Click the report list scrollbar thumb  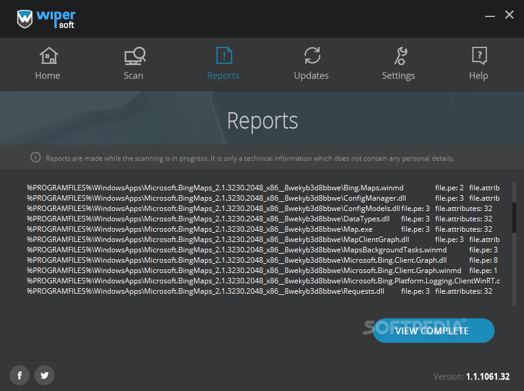[x=514, y=217]
